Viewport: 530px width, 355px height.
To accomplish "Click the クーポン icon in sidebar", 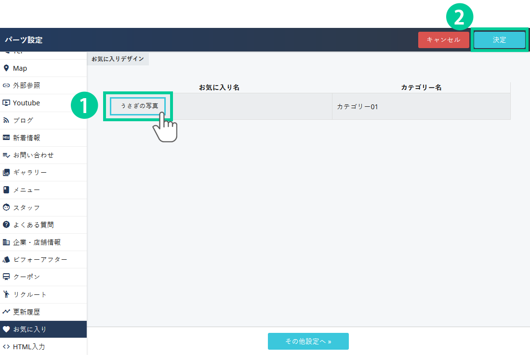I will click(x=6, y=277).
